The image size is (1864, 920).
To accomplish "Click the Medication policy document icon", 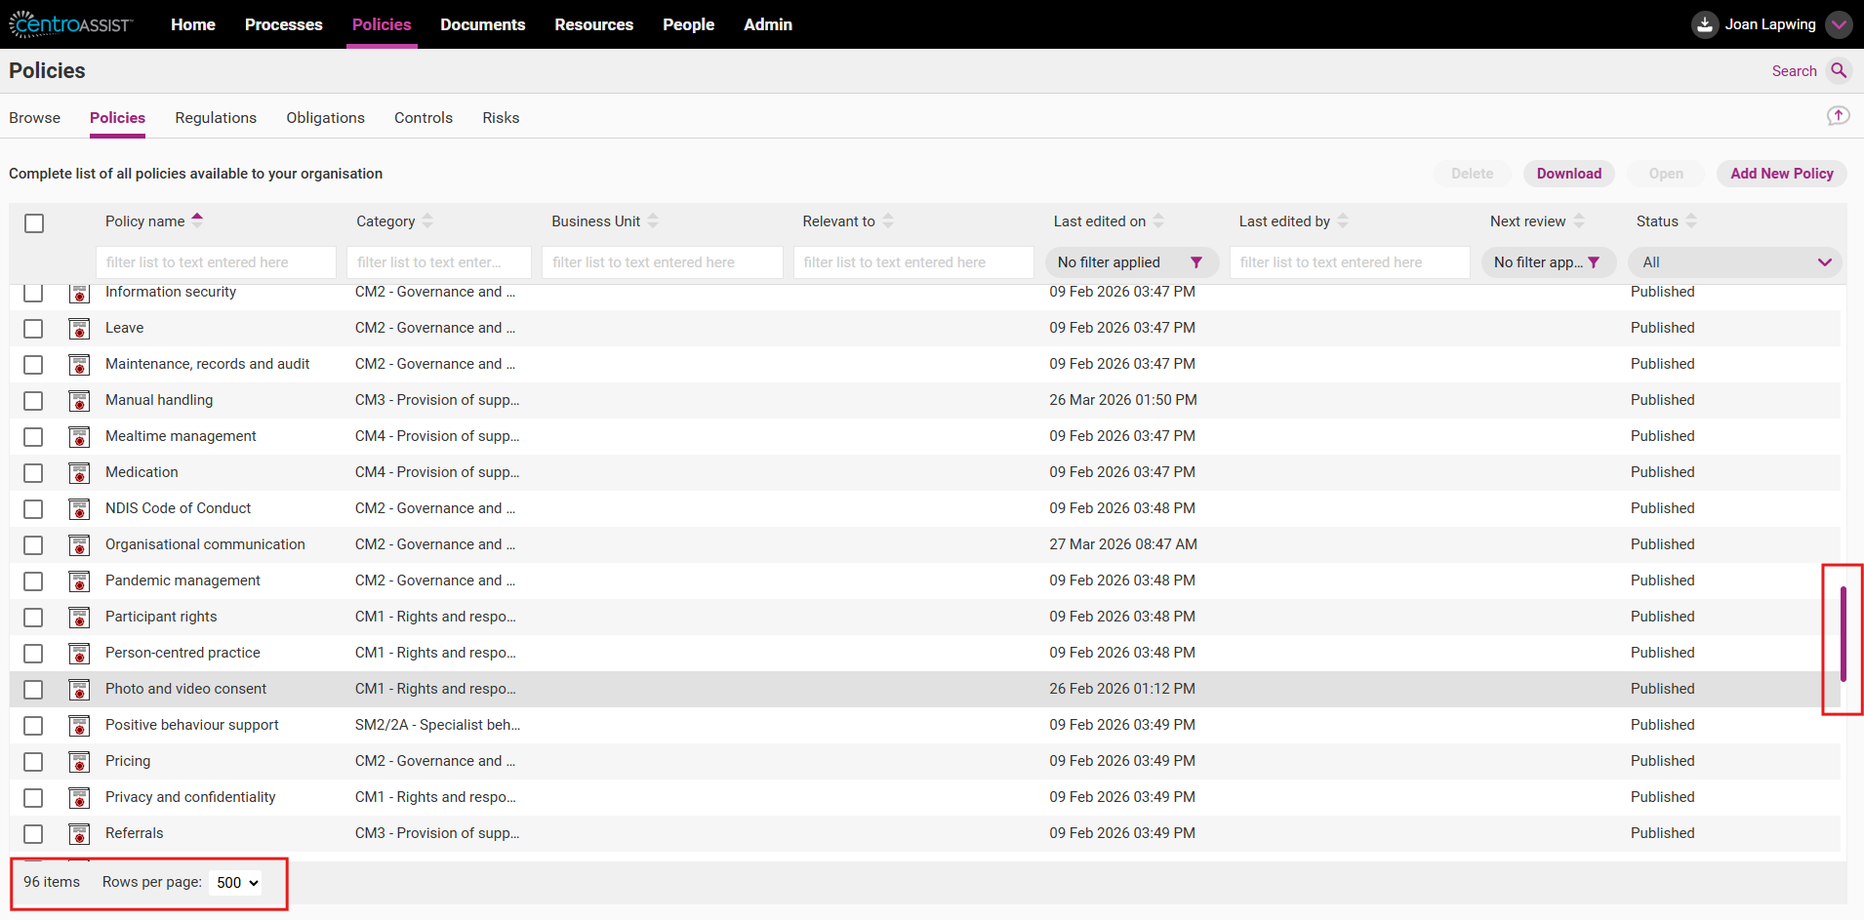I will pos(79,473).
